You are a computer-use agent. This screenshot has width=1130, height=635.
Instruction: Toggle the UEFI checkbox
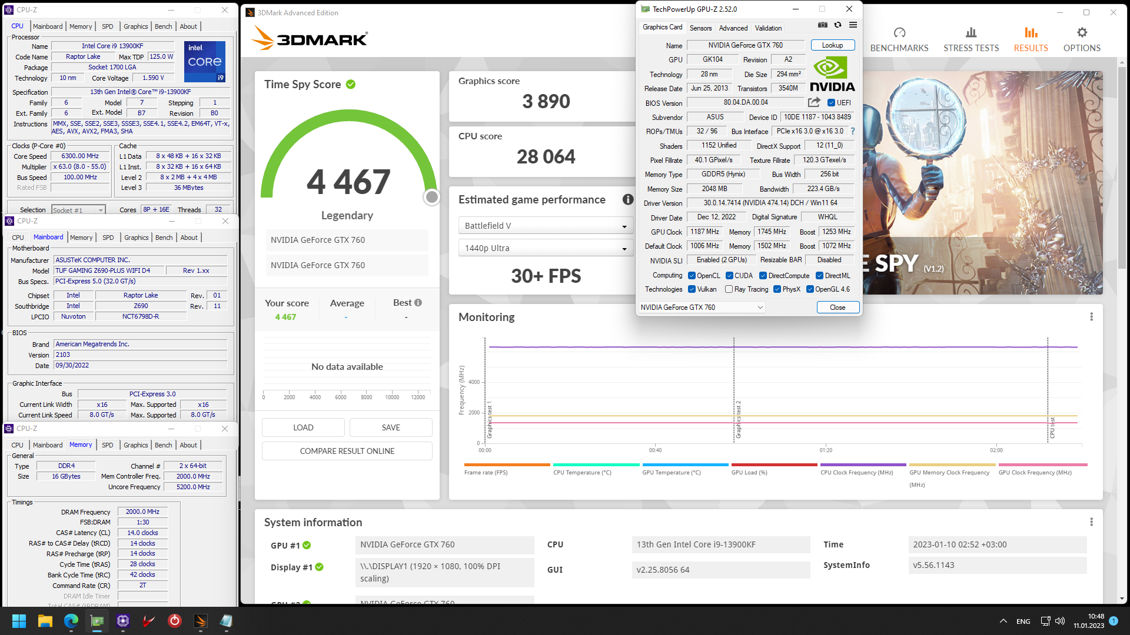tap(831, 103)
